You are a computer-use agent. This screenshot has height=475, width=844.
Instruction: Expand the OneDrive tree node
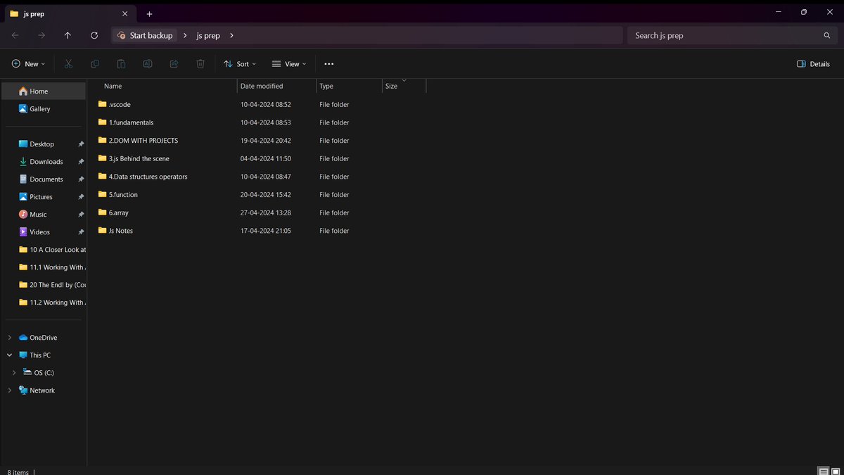click(x=10, y=338)
